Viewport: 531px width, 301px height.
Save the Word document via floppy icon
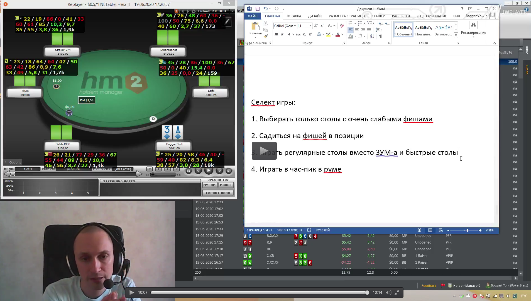tap(257, 9)
